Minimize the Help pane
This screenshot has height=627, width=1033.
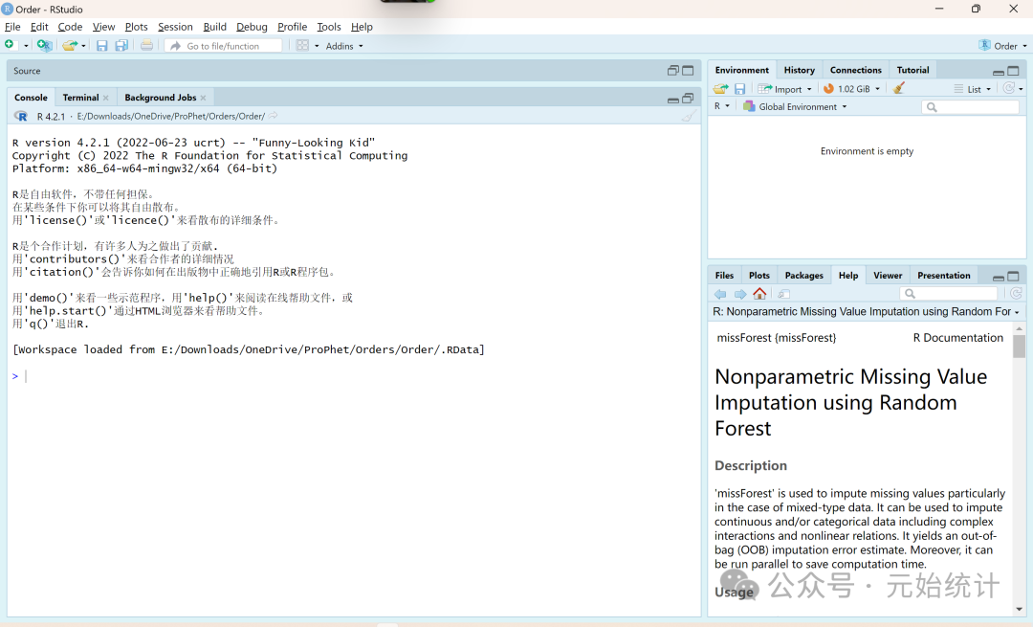(998, 277)
